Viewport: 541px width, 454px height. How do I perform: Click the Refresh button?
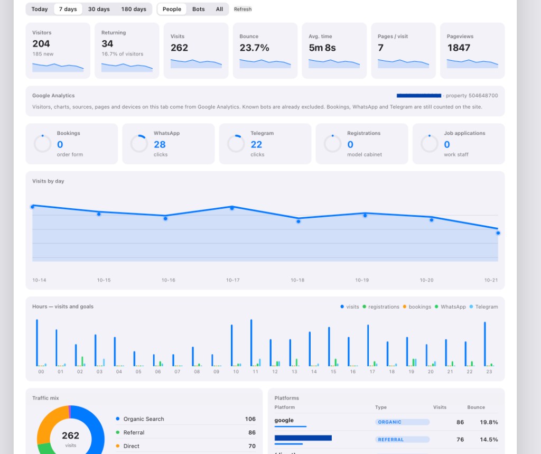[x=242, y=10]
